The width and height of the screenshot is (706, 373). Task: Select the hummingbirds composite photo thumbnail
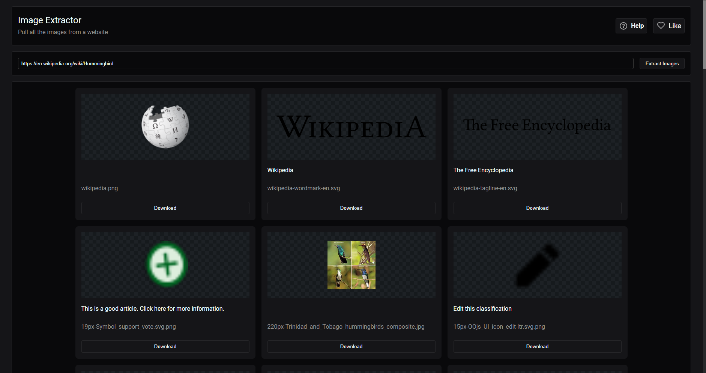[351, 265]
